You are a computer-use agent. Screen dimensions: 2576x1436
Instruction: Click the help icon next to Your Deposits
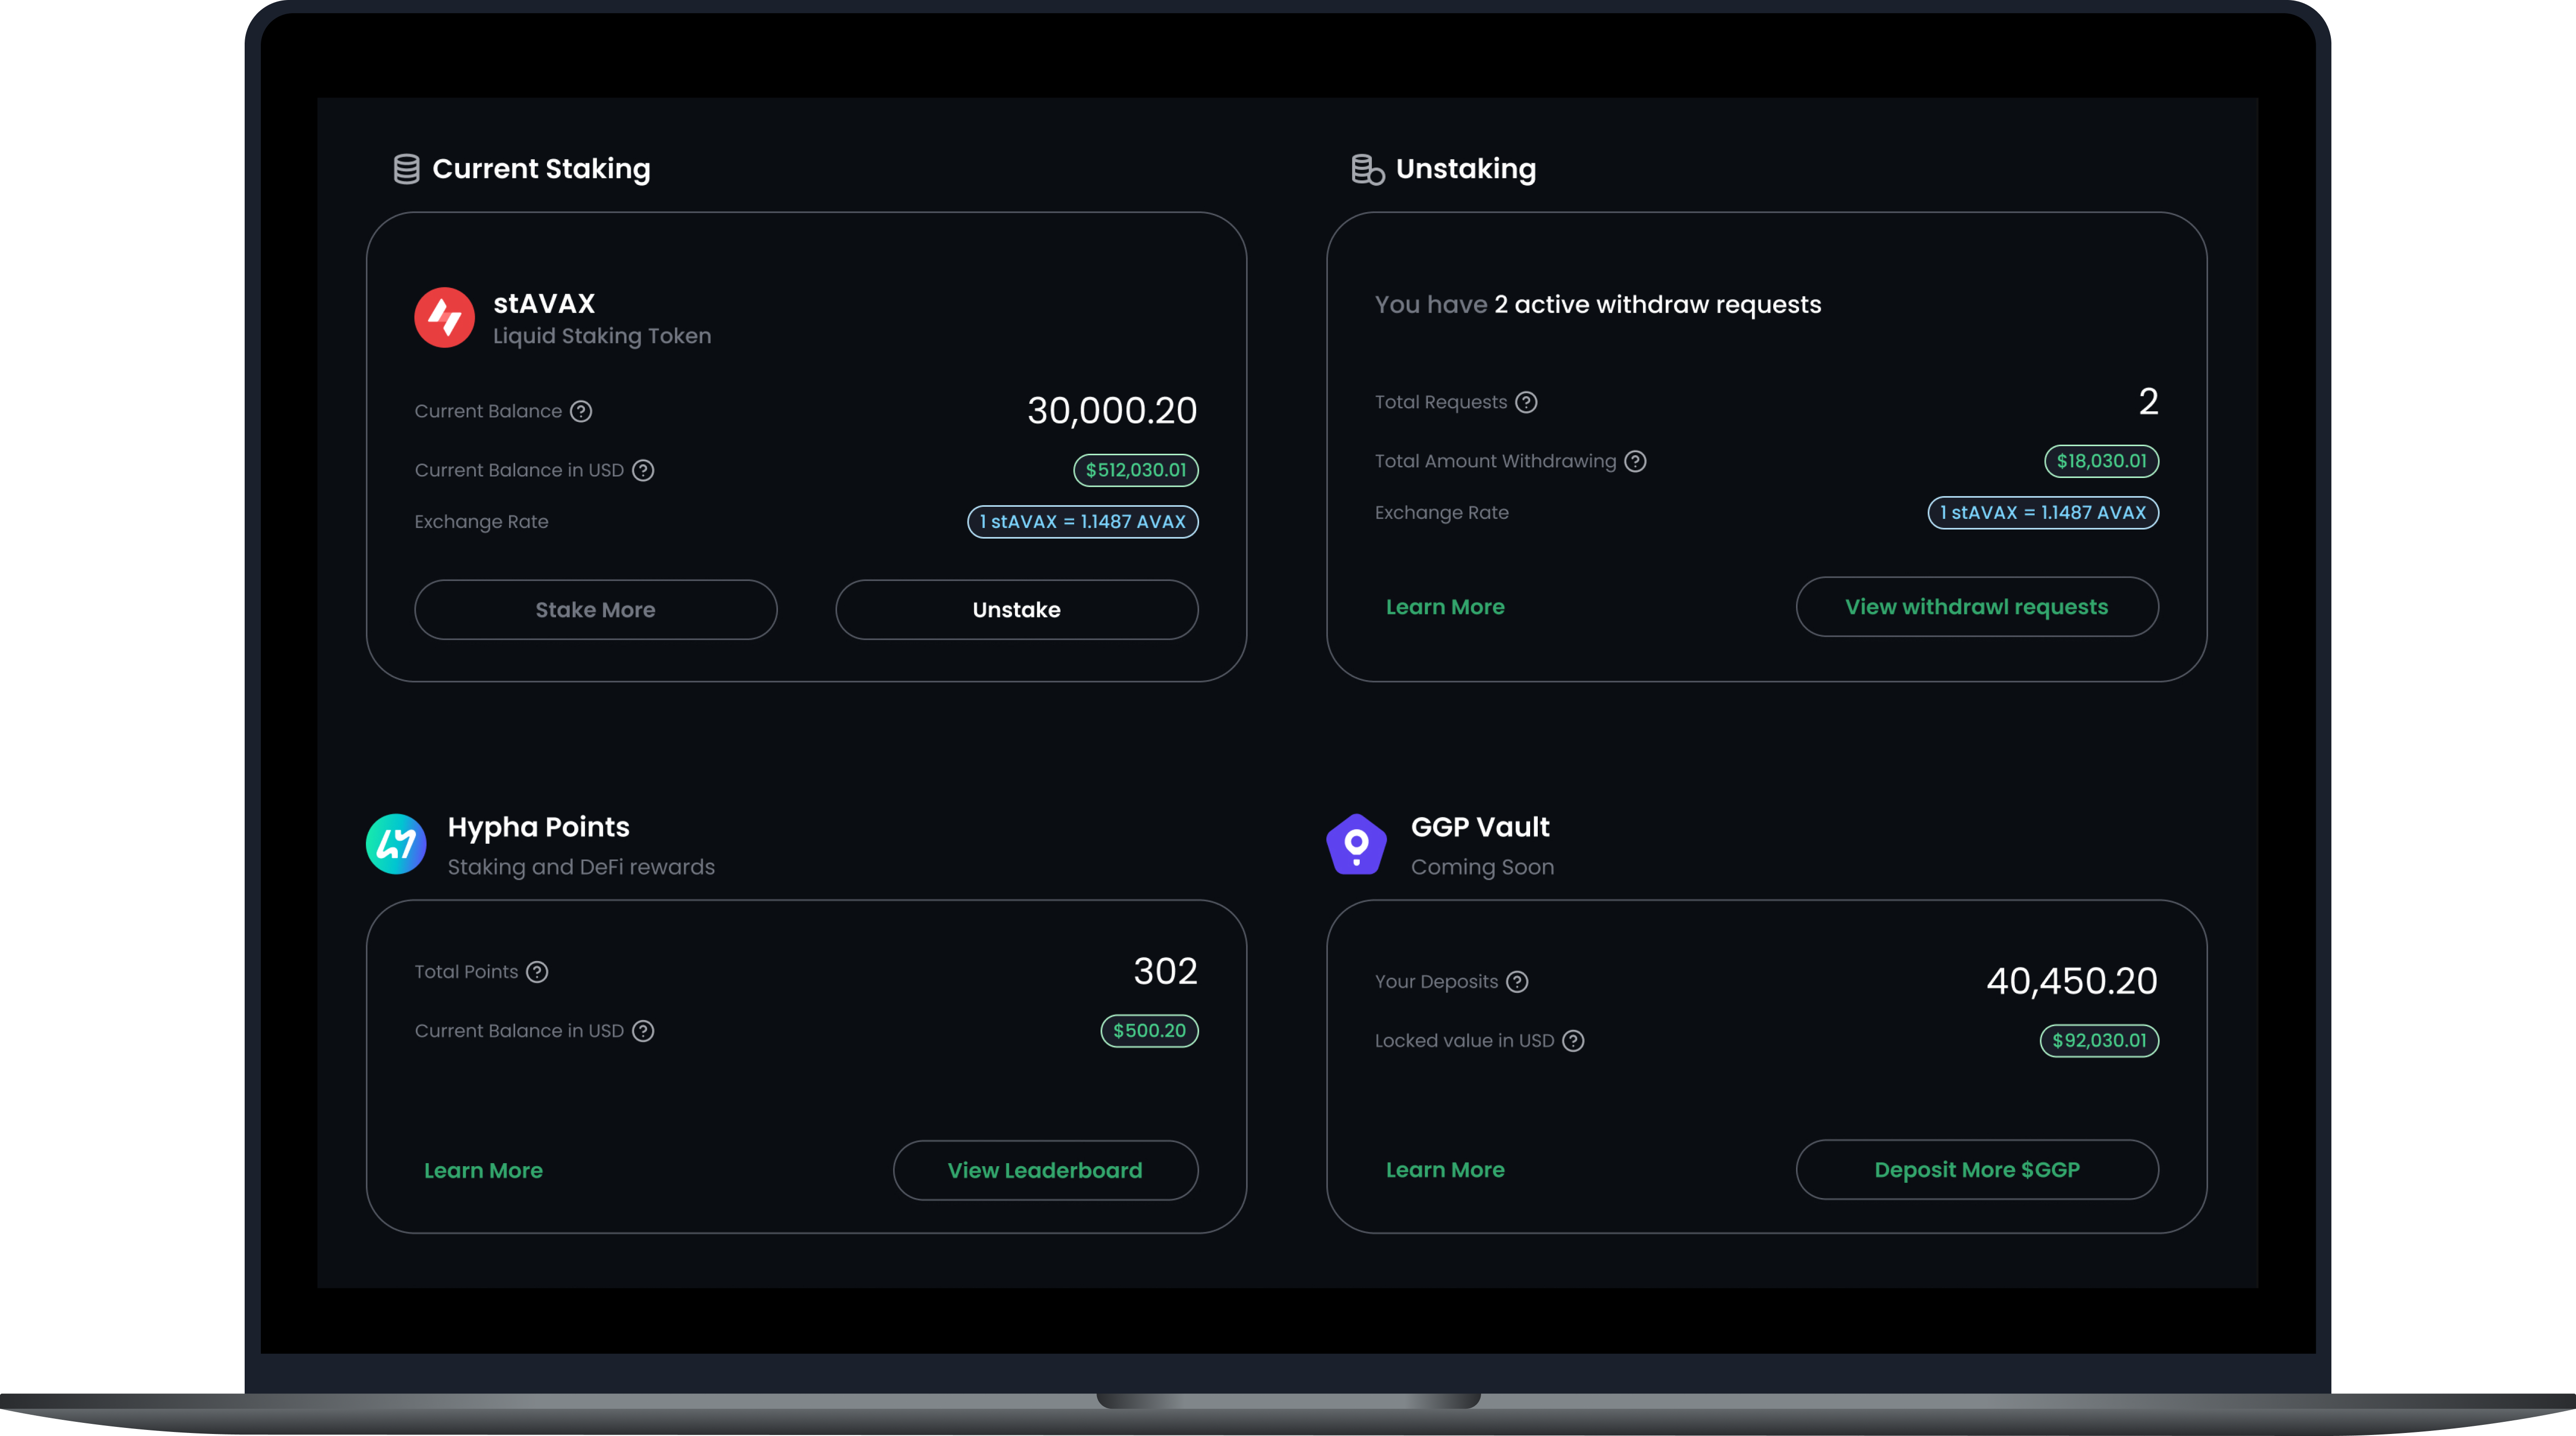1517,981
